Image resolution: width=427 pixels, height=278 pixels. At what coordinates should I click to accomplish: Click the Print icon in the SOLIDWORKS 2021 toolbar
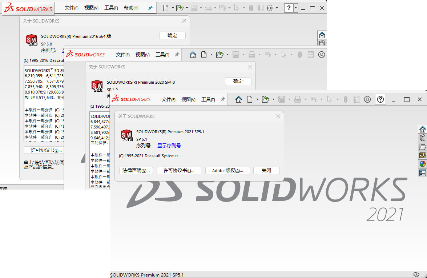[x=298, y=99]
